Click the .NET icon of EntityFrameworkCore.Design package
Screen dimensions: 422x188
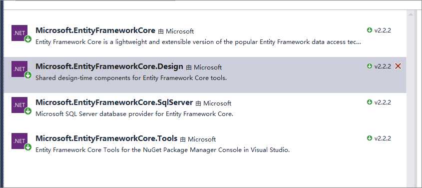[x=19, y=69]
